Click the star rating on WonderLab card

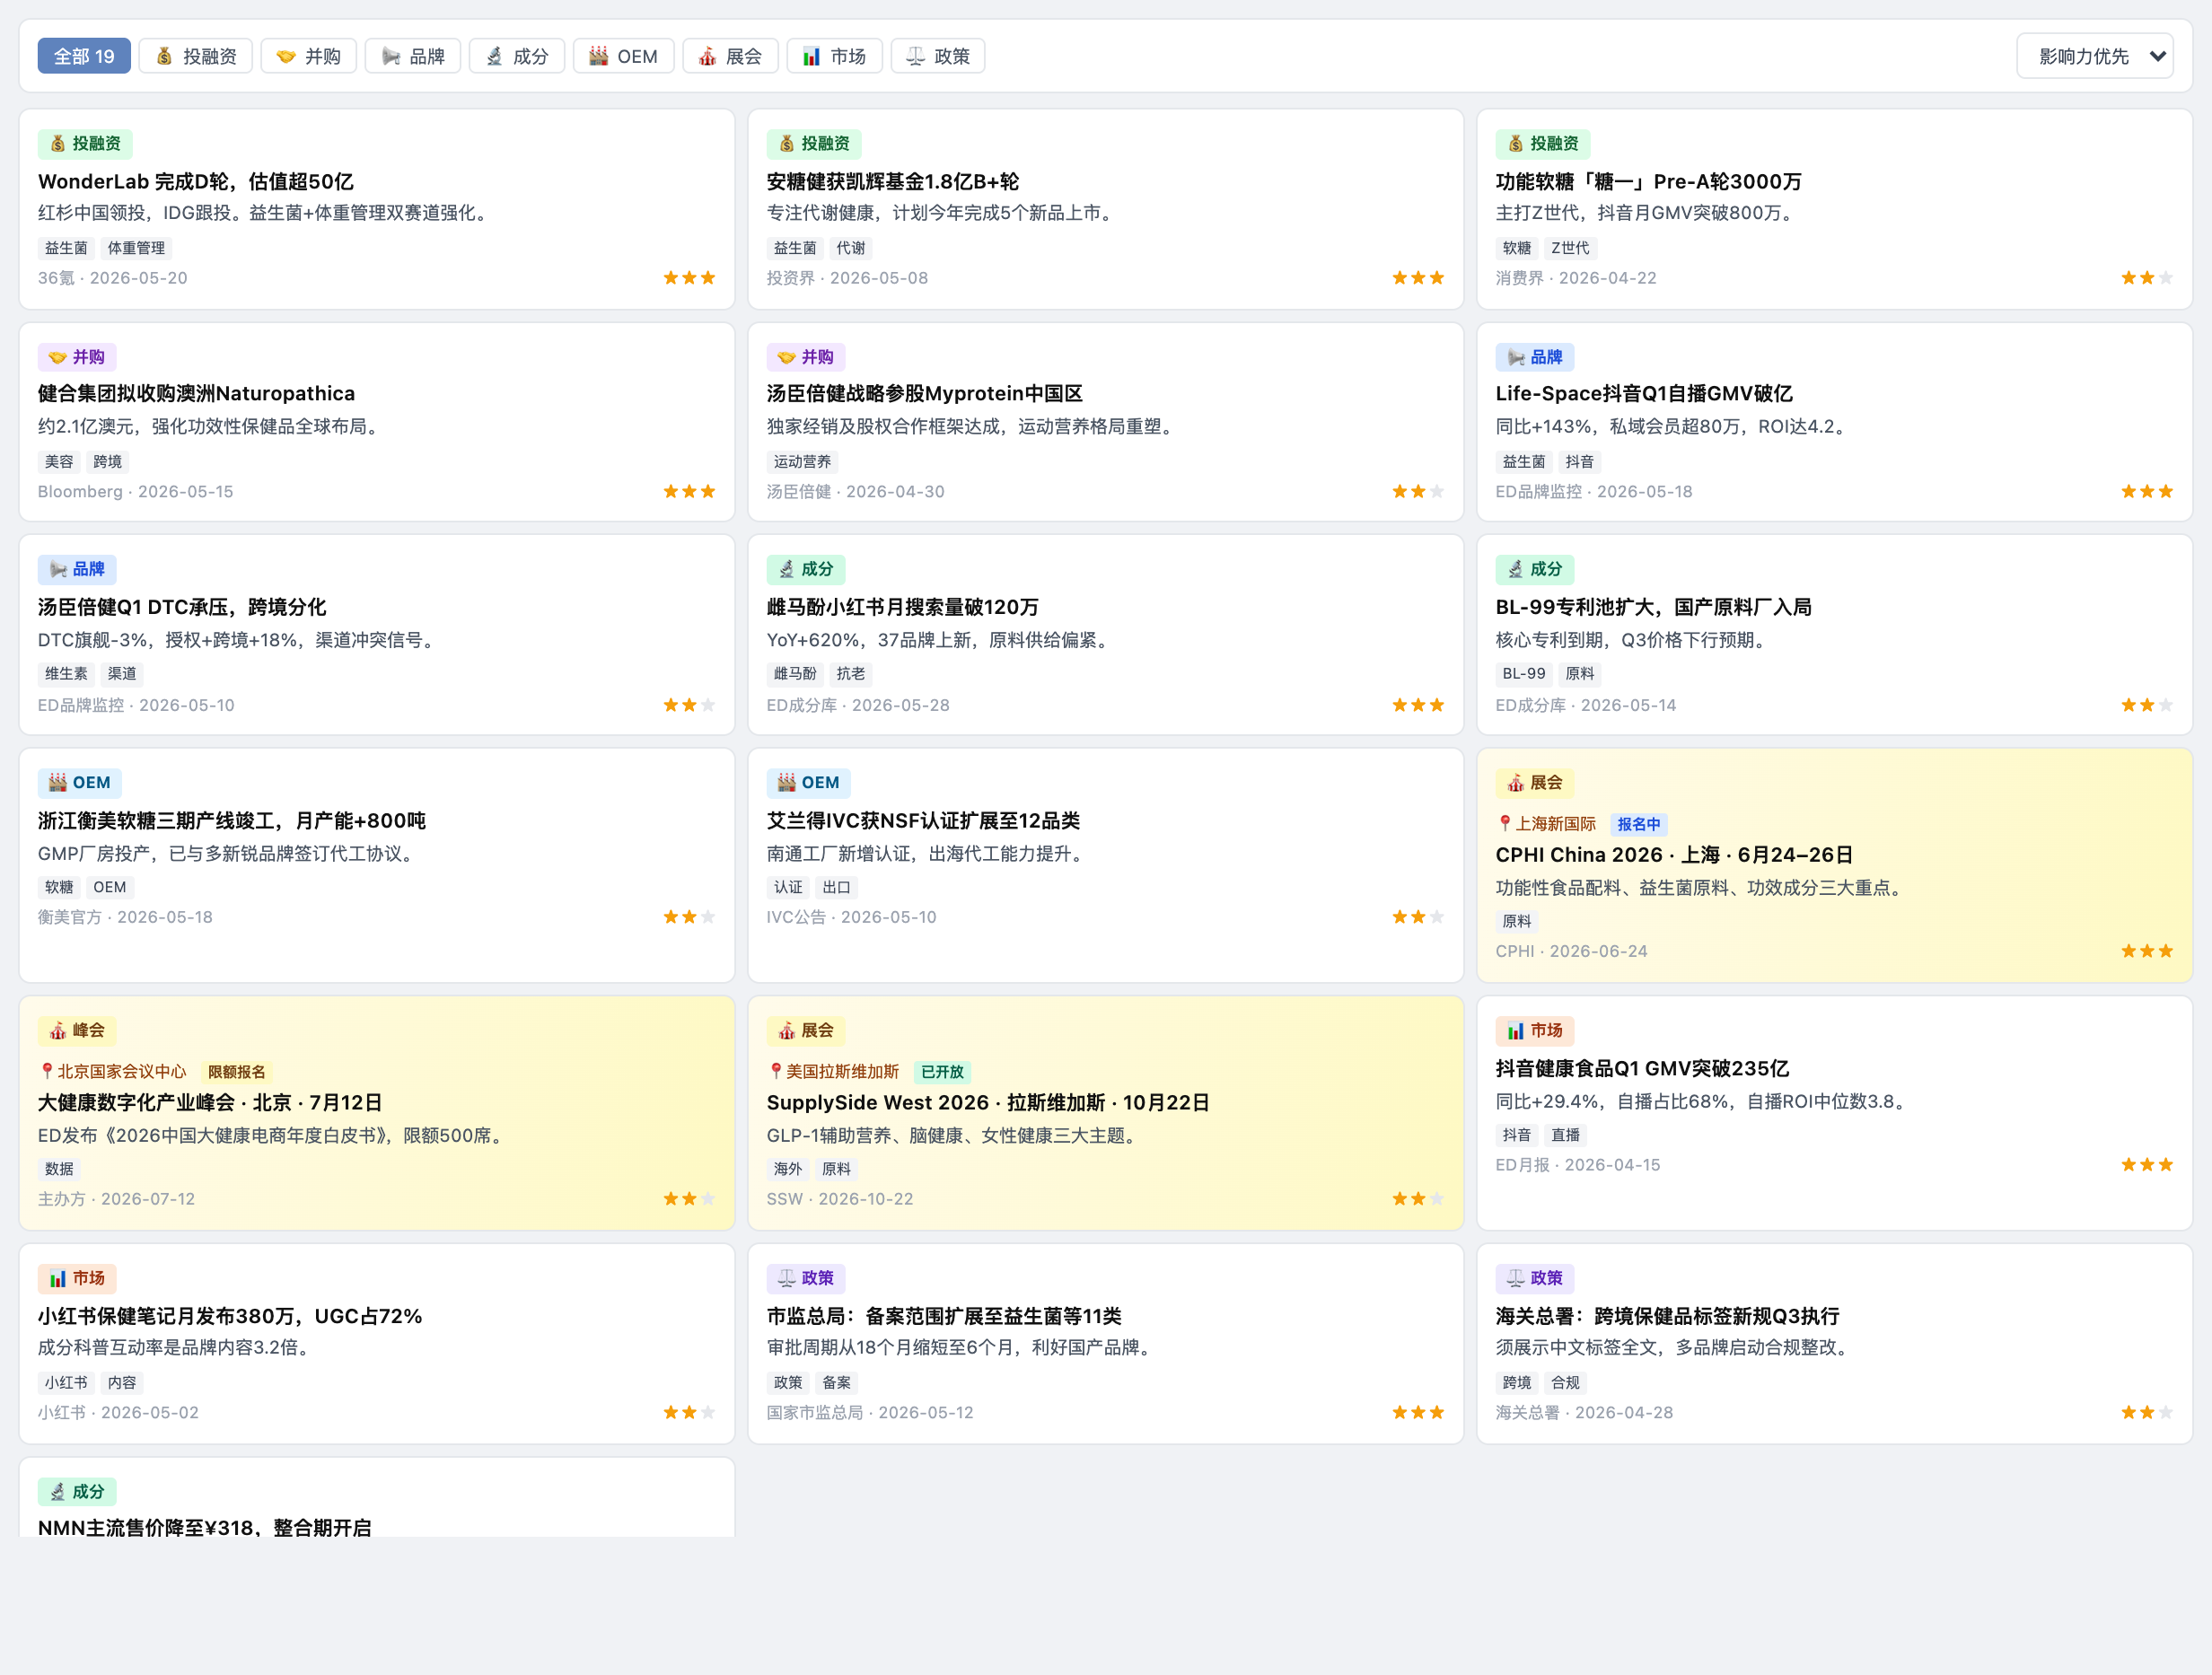click(689, 278)
